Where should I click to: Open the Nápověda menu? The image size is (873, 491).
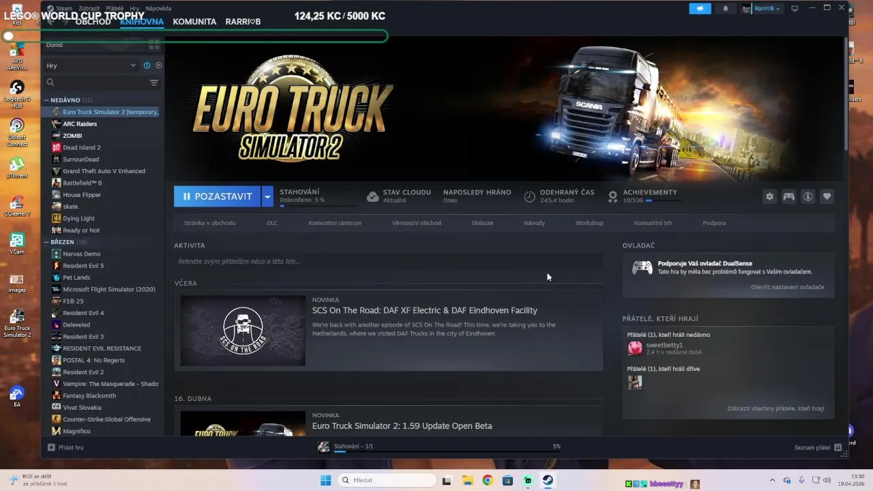[x=159, y=8]
